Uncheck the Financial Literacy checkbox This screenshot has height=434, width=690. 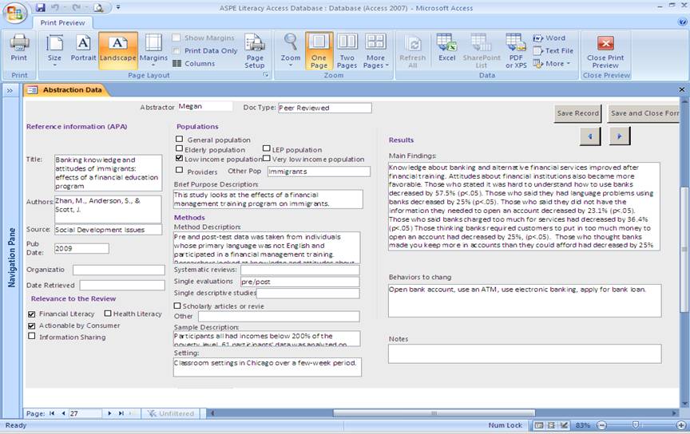[x=32, y=314]
